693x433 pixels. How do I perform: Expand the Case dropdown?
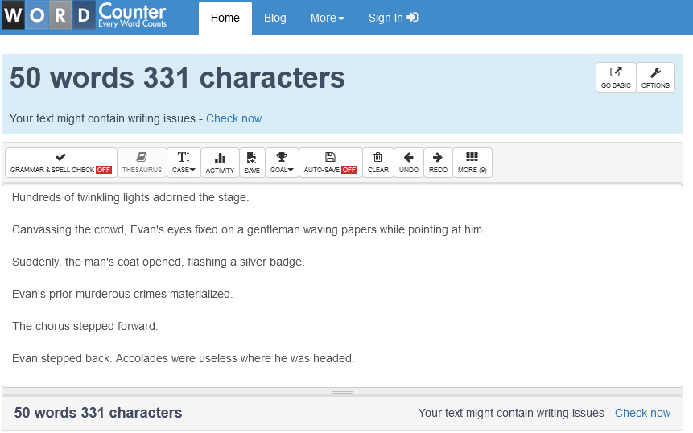coord(184,163)
